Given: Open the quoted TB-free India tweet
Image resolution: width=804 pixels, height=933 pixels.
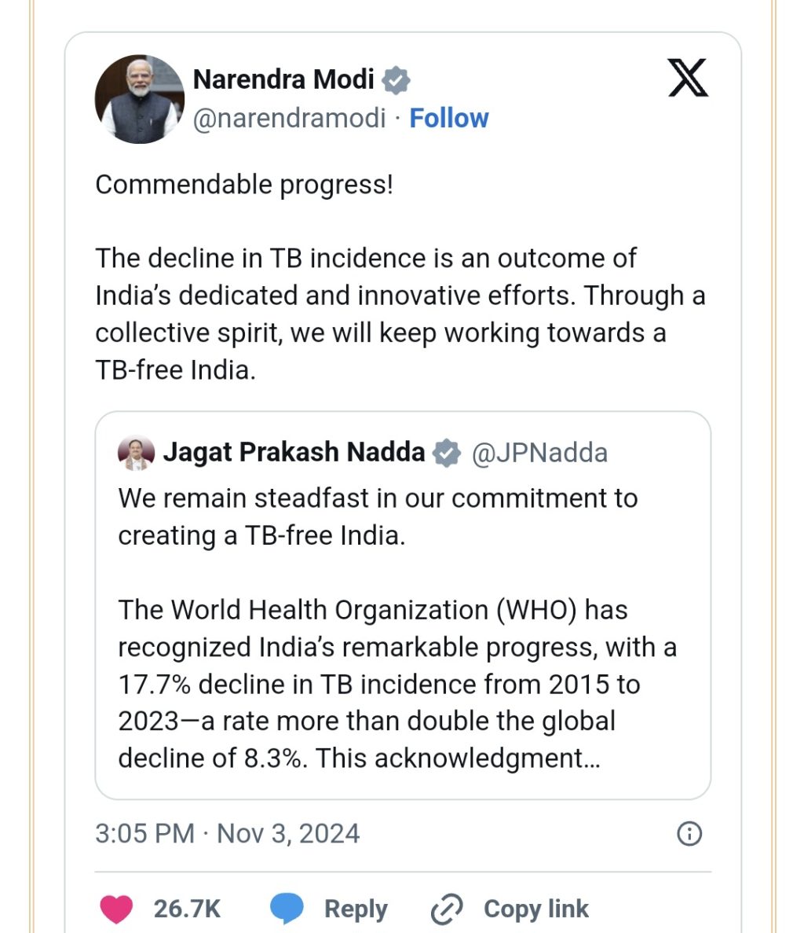Looking at the screenshot, I should pyautogui.click(x=403, y=605).
